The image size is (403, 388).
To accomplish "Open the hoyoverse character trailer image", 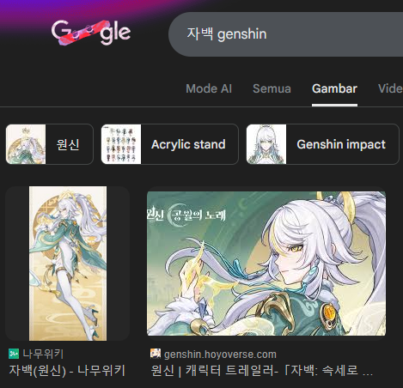I will (x=266, y=264).
